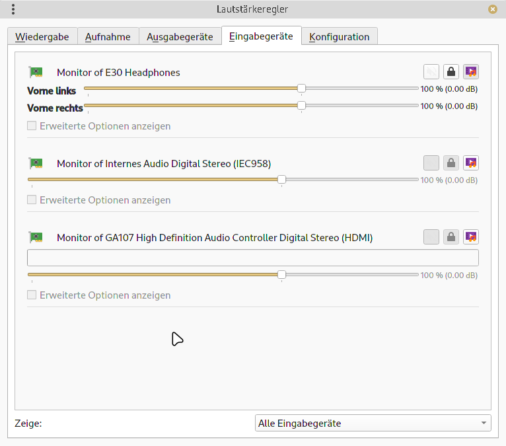The image size is (506, 446).
Task: Tick 'Erweiterte Optionen anzeigen' under GA107 HDMI
Action: [32, 295]
